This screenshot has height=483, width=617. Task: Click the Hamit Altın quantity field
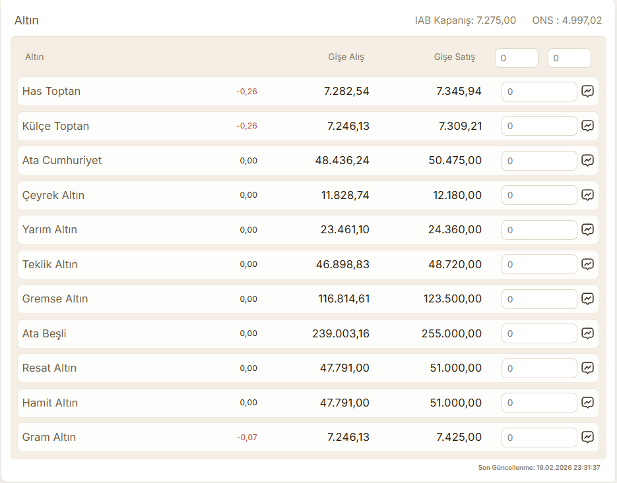click(x=539, y=403)
